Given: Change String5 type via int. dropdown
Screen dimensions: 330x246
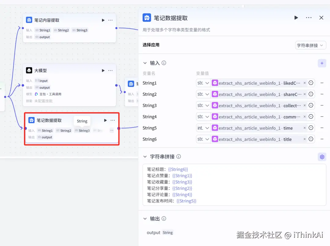Looking at the screenshot, I should click(203, 128).
